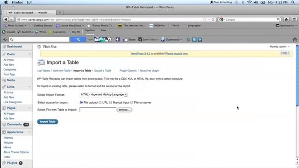Click the Stop Recording menu bar item

(x=221, y=2)
